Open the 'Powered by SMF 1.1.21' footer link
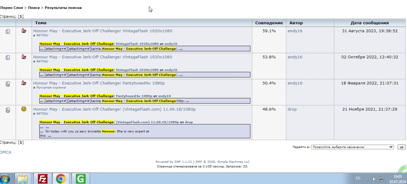The width and height of the screenshot is (407, 184). coord(174,162)
